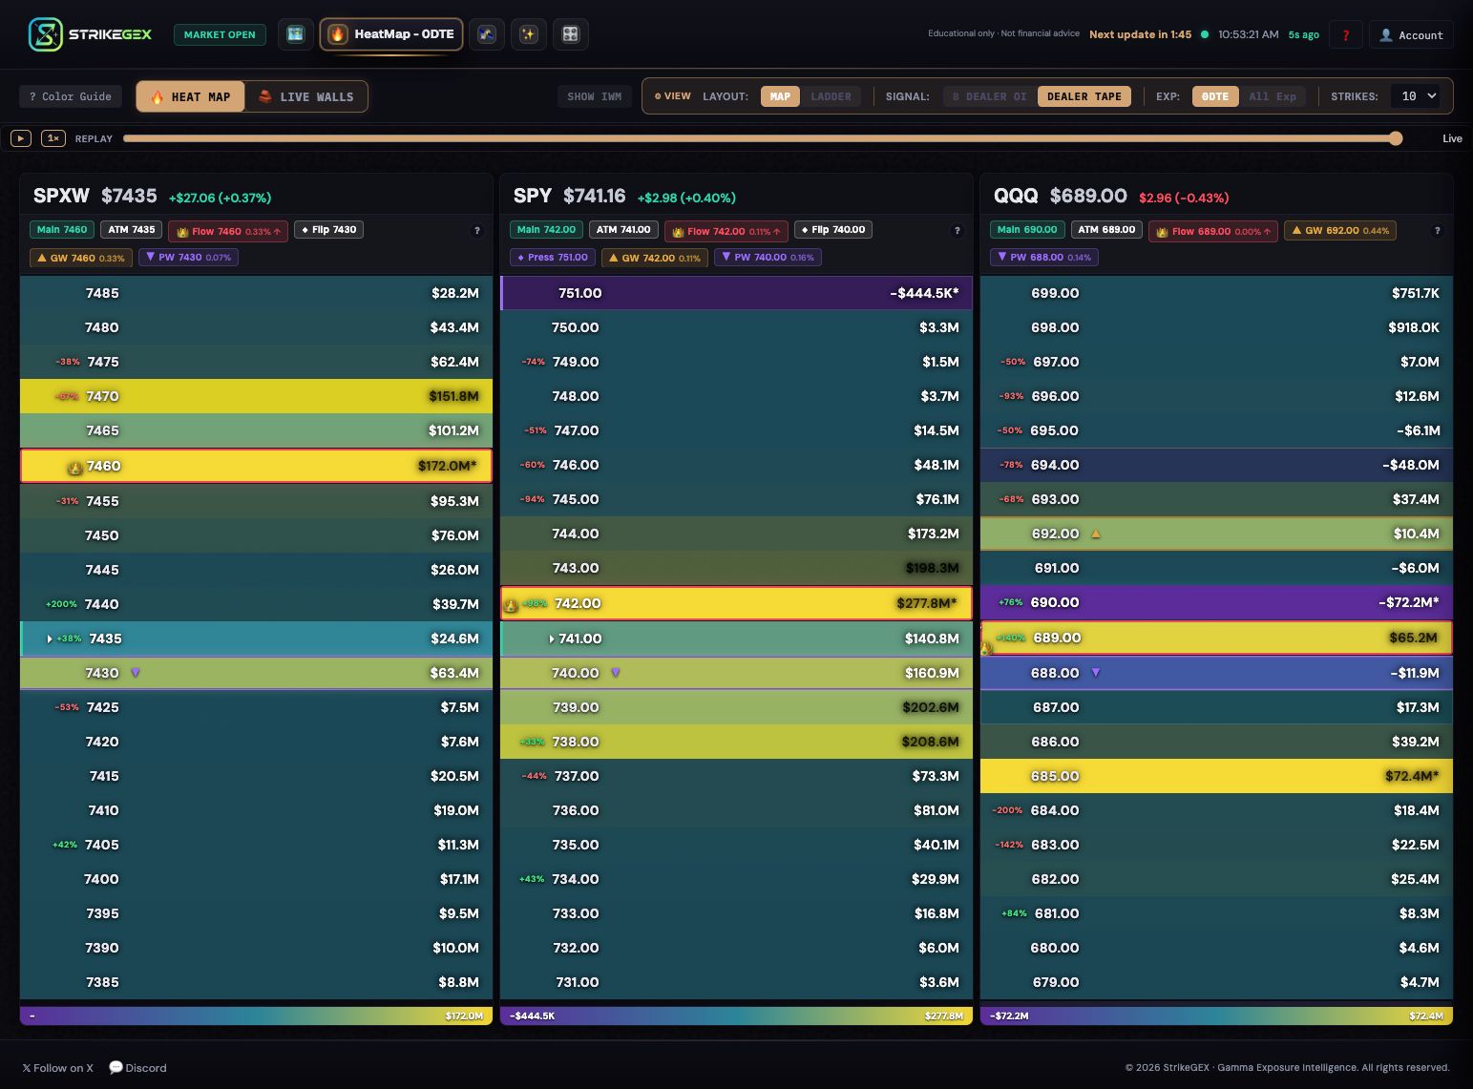Select the SPY 751.00 strike row
The height and width of the screenshot is (1089, 1473).
[736, 293]
